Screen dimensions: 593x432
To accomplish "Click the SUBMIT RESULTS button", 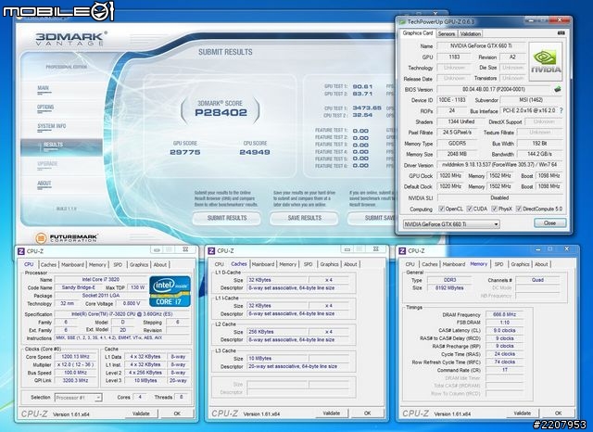I will [x=226, y=218].
